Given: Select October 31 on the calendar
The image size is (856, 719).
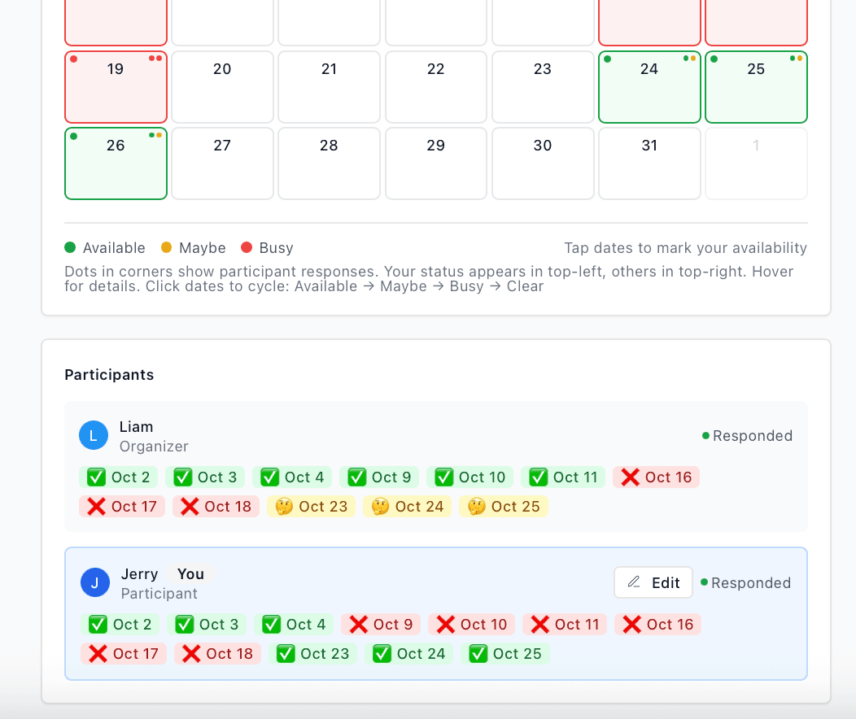Looking at the screenshot, I should pos(649,163).
